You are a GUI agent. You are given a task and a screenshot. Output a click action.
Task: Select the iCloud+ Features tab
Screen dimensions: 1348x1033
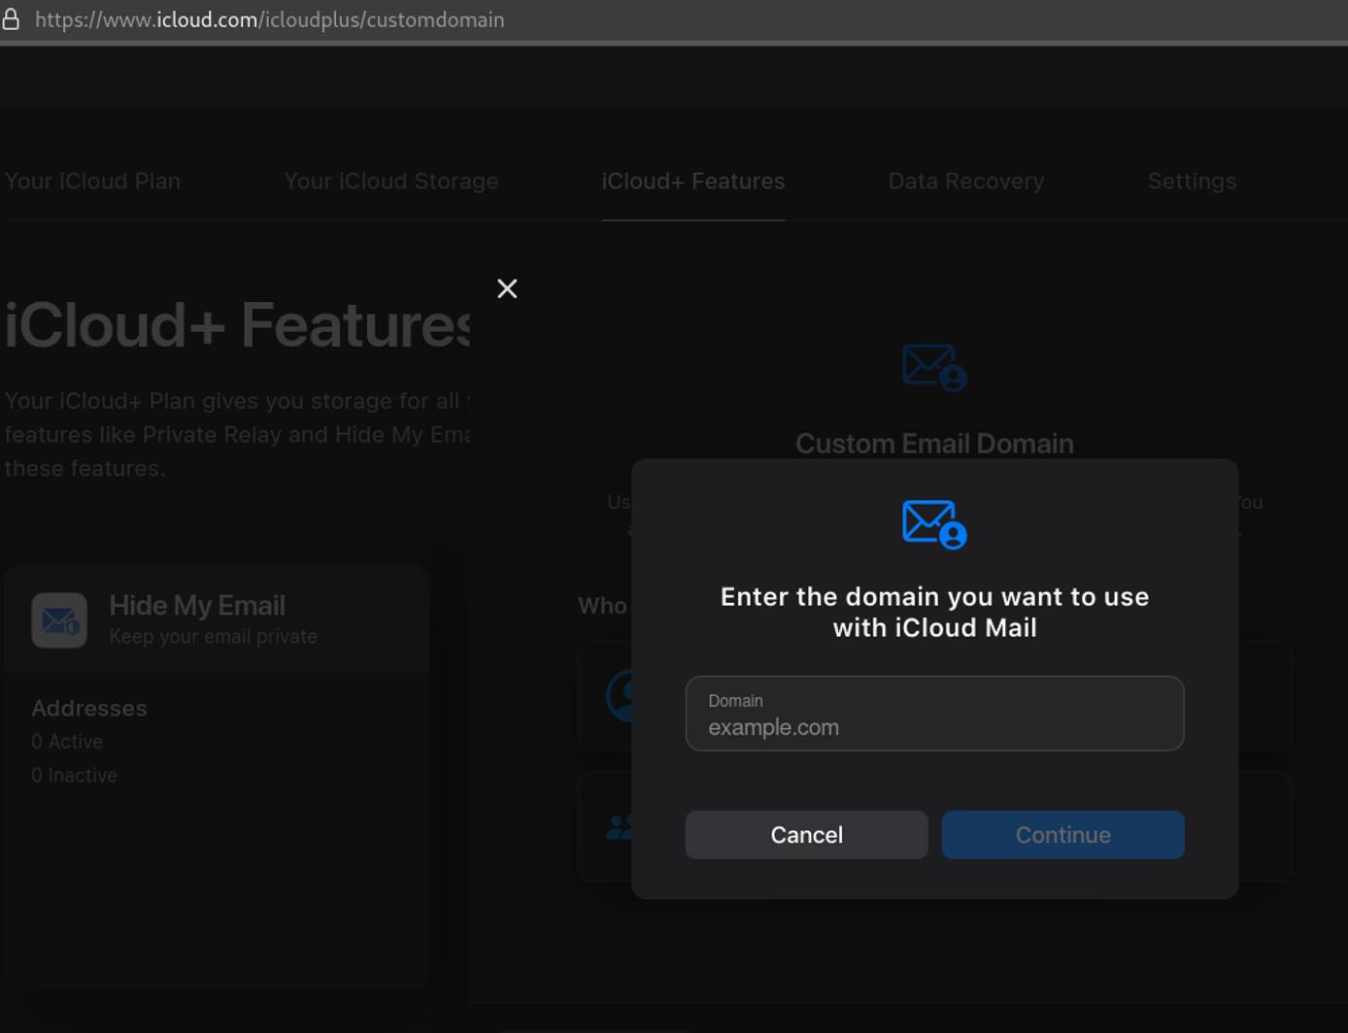(692, 181)
